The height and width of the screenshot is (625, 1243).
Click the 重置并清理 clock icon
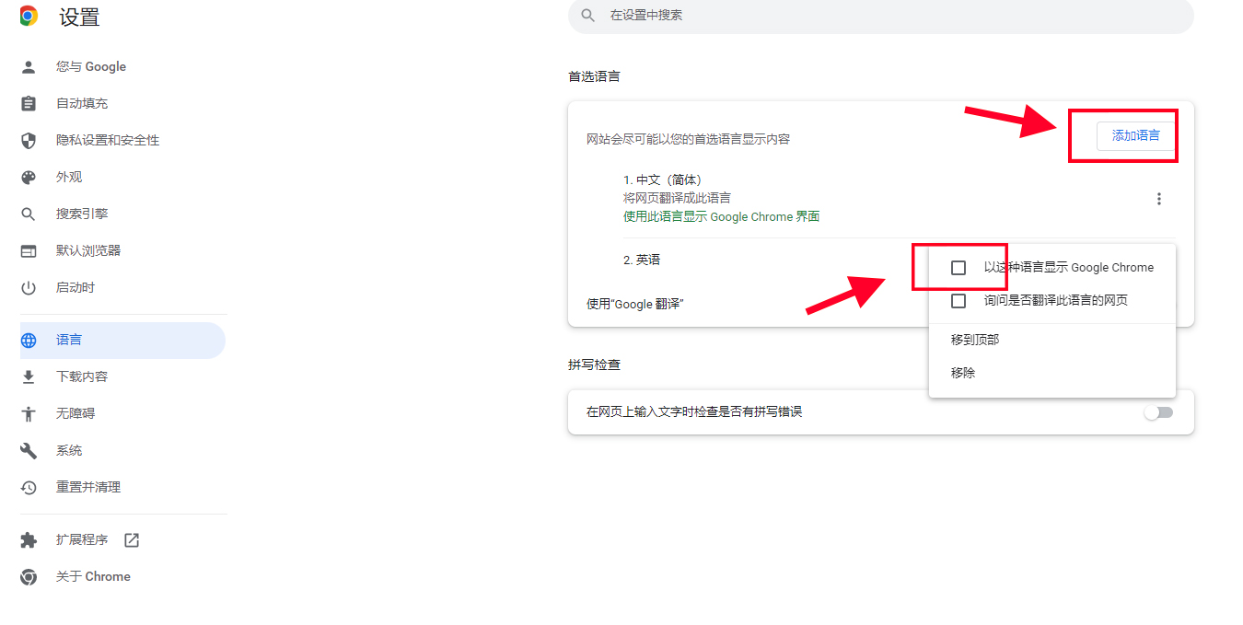coord(28,487)
